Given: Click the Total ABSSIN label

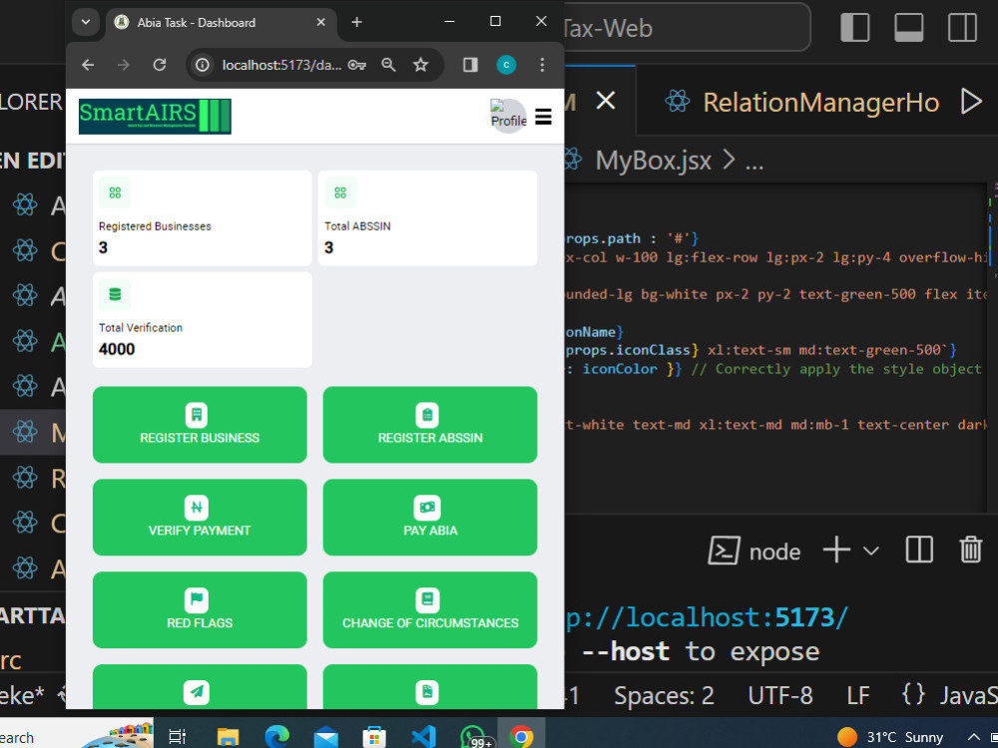Looking at the screenshot, I should (357, 226).
